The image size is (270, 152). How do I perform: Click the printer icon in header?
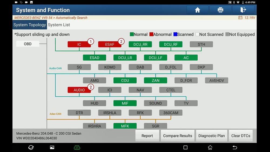click(x=220, y=10)
